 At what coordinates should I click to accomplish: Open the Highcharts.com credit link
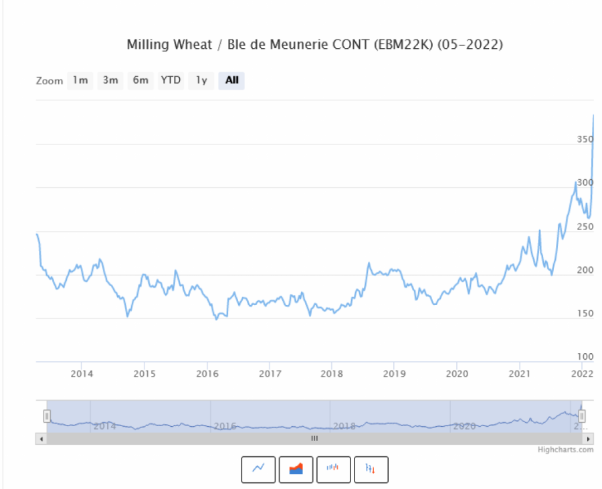565,450
